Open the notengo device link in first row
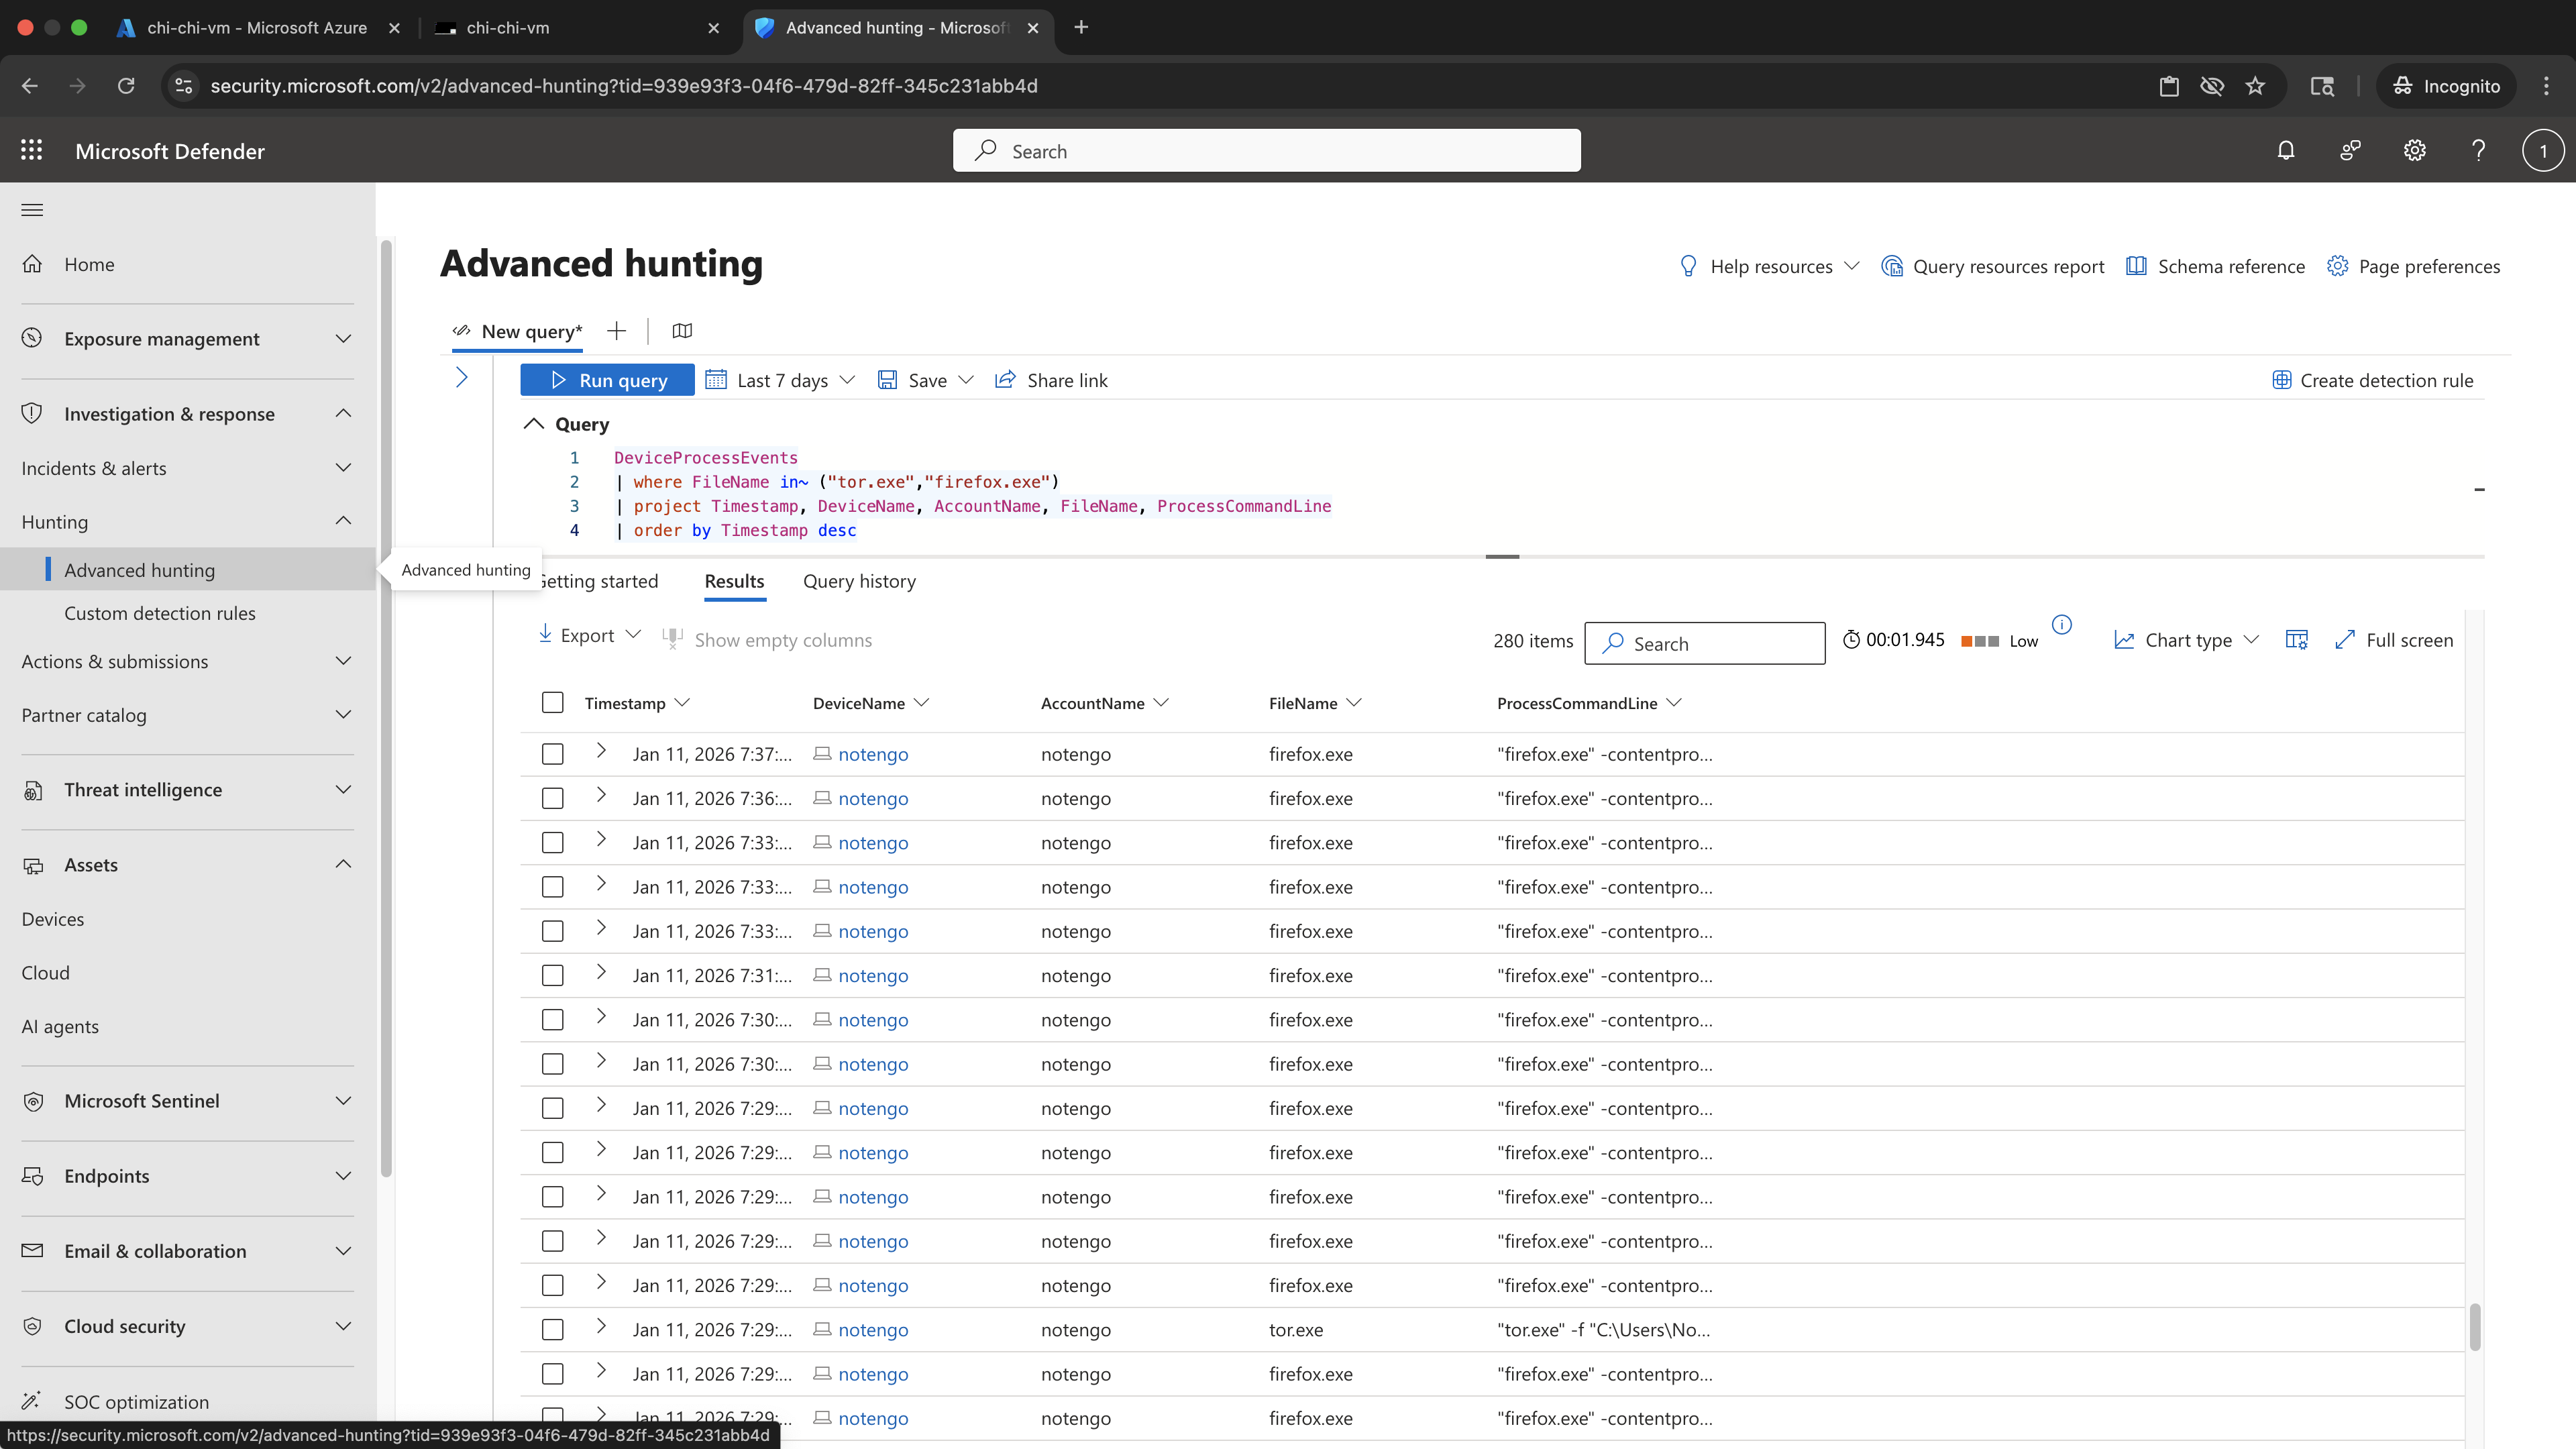This screenshot has height=1449, width=2576. pyautogui.click(x=873, y=754)
